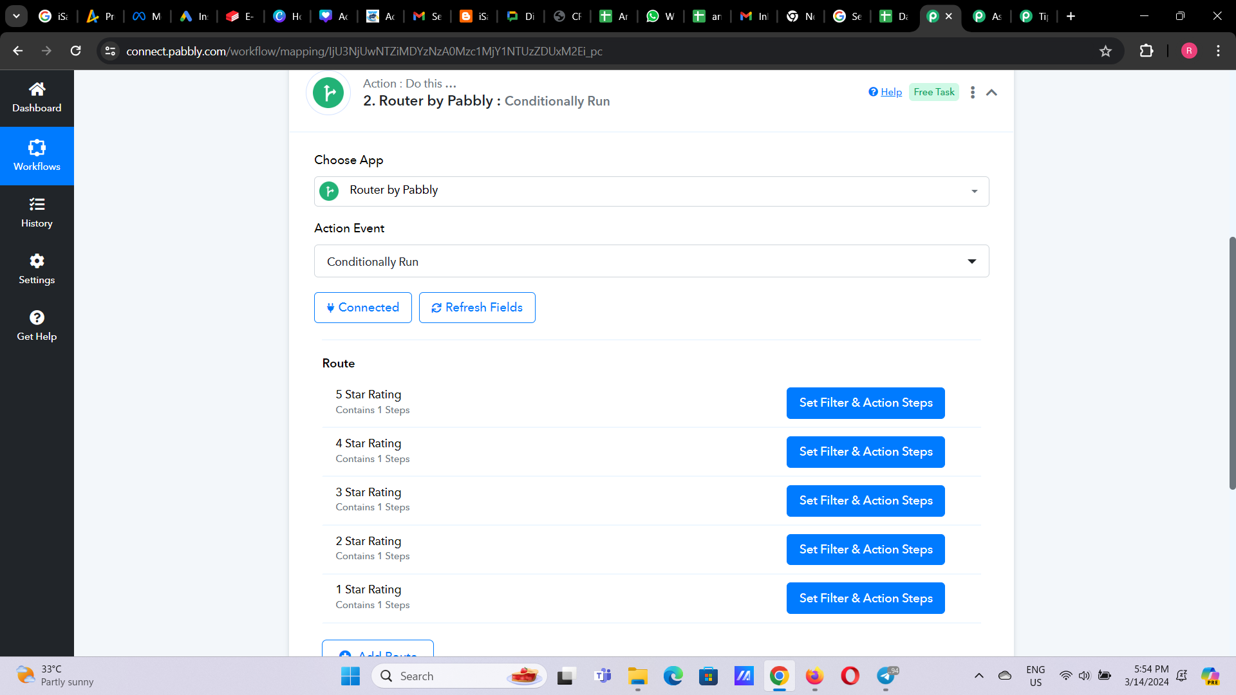The height and width of the screenshot is (695, 1236).
Task: Open the Get Help sidebar item
Action: click(37, 326)
